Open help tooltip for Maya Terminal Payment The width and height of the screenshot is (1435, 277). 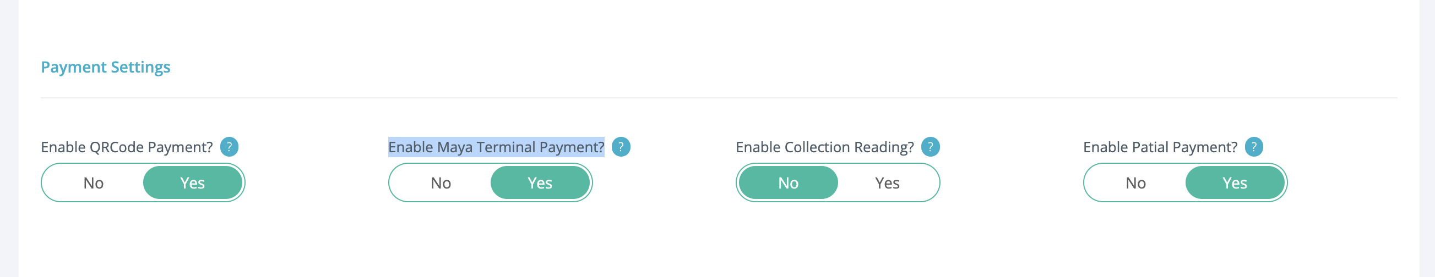621,147
